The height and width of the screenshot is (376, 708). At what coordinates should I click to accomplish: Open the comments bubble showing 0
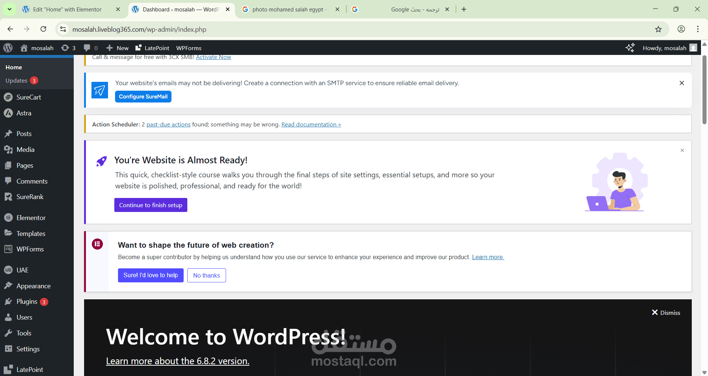coord(91,48)
